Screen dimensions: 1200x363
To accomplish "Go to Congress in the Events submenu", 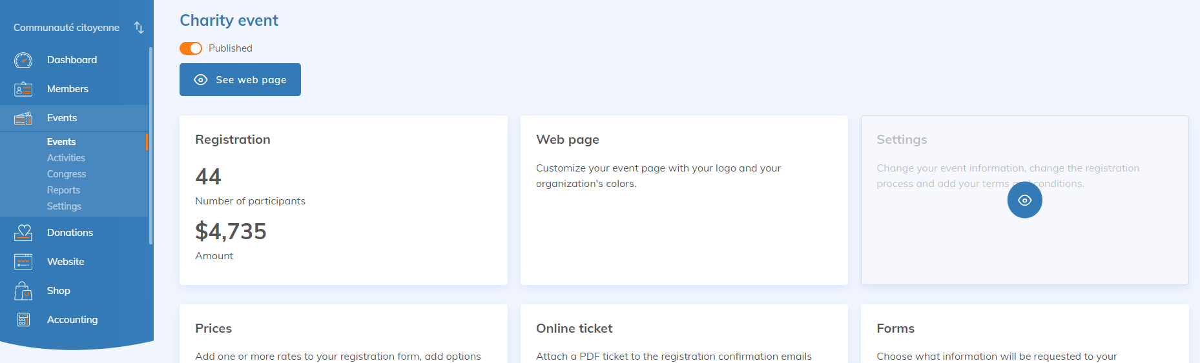I will (x=67, y=174).
